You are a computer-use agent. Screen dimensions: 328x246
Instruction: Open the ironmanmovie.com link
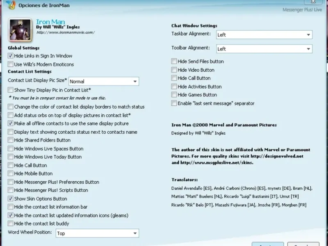pos(66,32)
